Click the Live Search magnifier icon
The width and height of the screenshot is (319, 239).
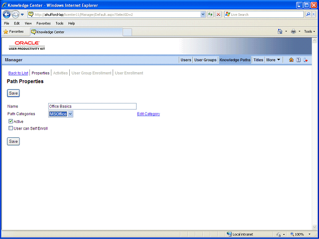[x=308, y=14]
